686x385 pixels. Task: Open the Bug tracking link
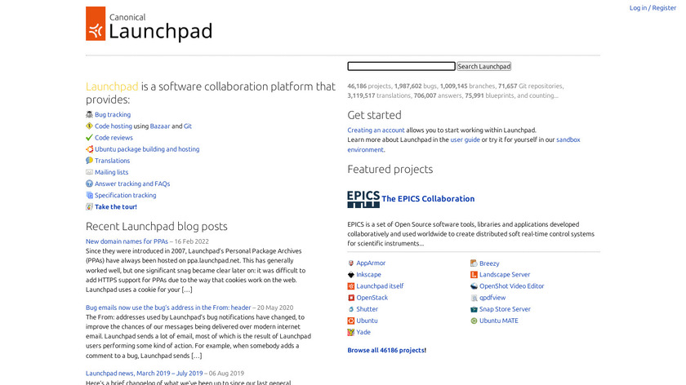click(x=113, y=114)
